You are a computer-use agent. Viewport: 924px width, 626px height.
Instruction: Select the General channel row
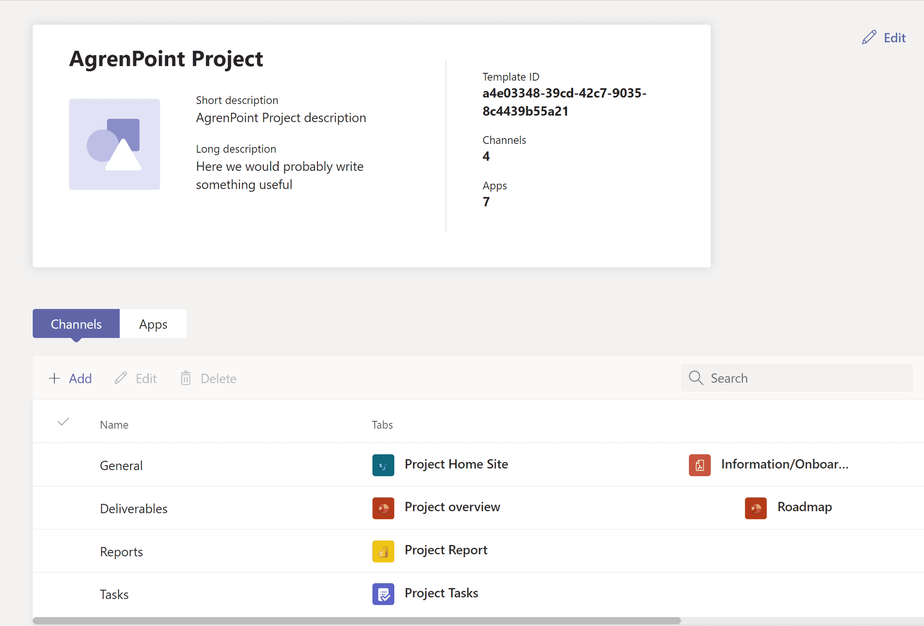121,465
